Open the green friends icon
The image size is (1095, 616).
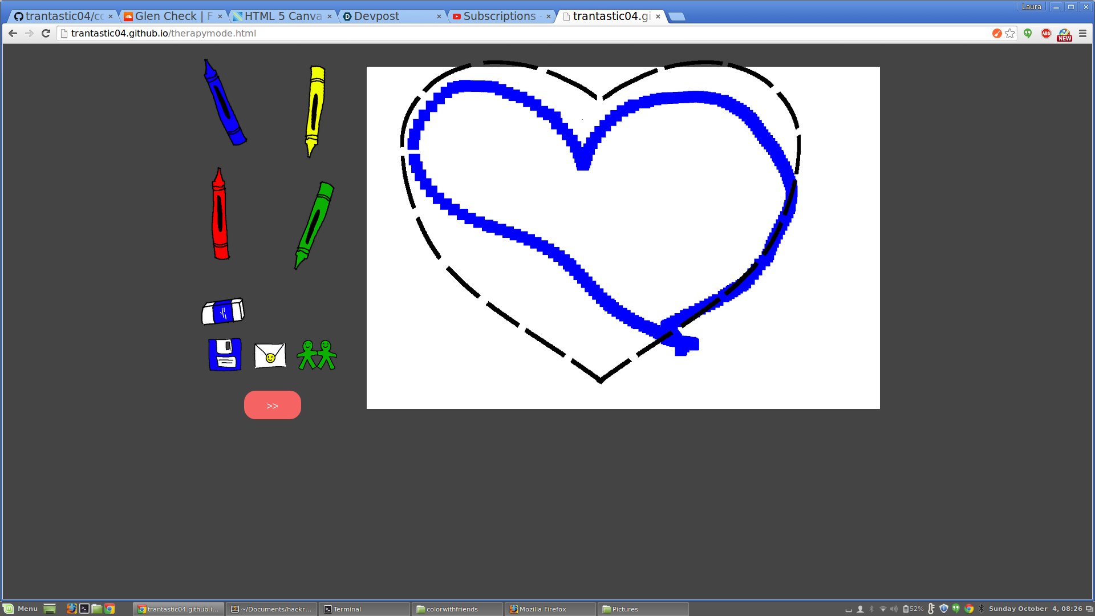click(x=317, y=355)
